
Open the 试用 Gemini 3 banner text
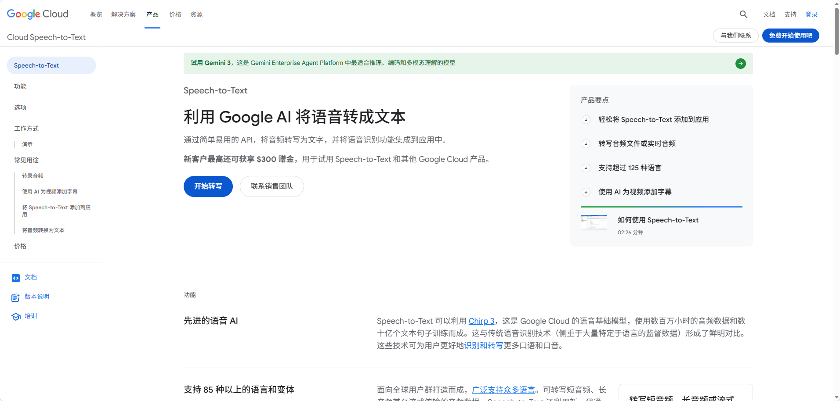(323, 63)
